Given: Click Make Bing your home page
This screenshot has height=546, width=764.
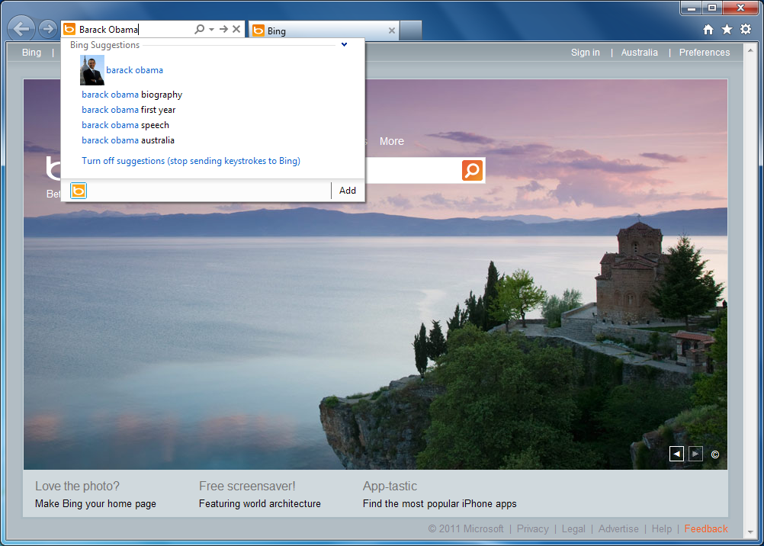Looking at the screenshot, I should 95,503.
